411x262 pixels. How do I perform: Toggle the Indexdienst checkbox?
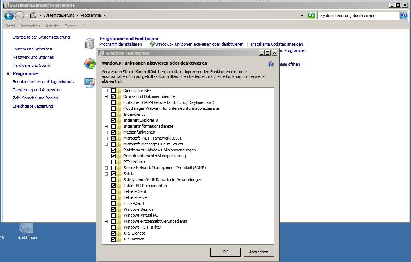pyautogui.click(x=113, y=115)
